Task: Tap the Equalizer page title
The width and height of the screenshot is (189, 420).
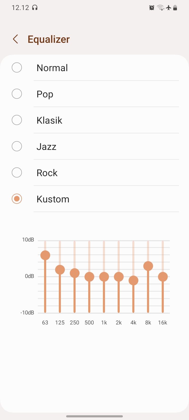Action: (x=49, y=39)
